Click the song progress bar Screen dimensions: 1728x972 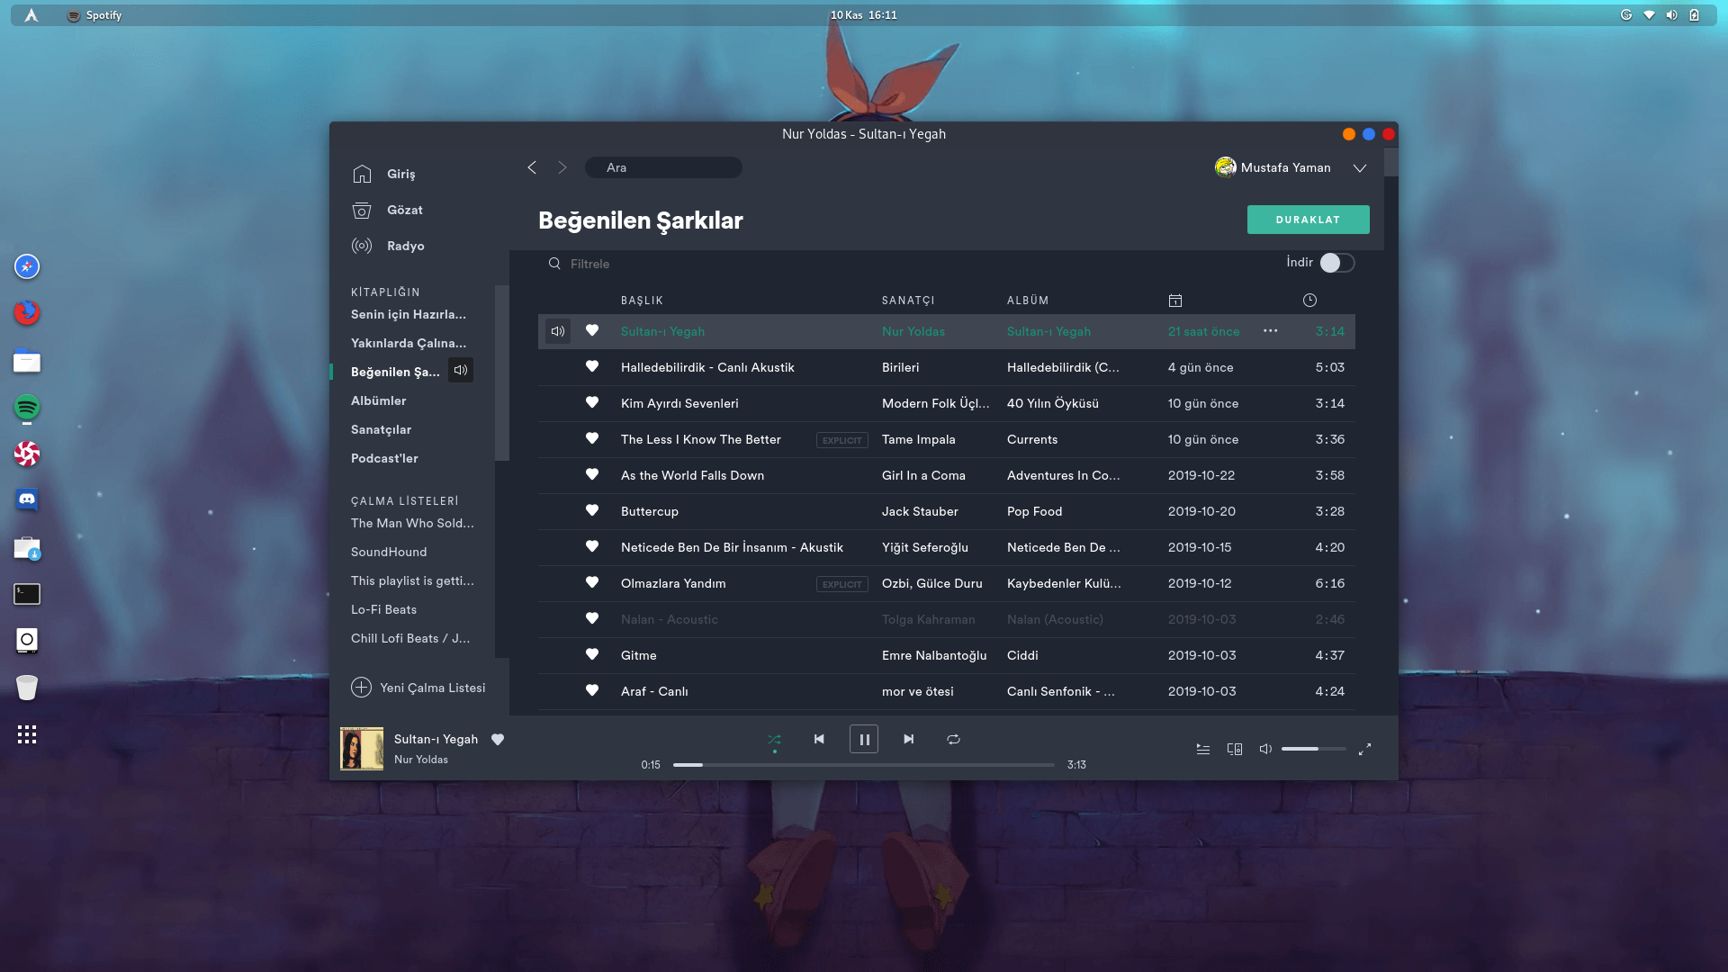coord(864,765)
